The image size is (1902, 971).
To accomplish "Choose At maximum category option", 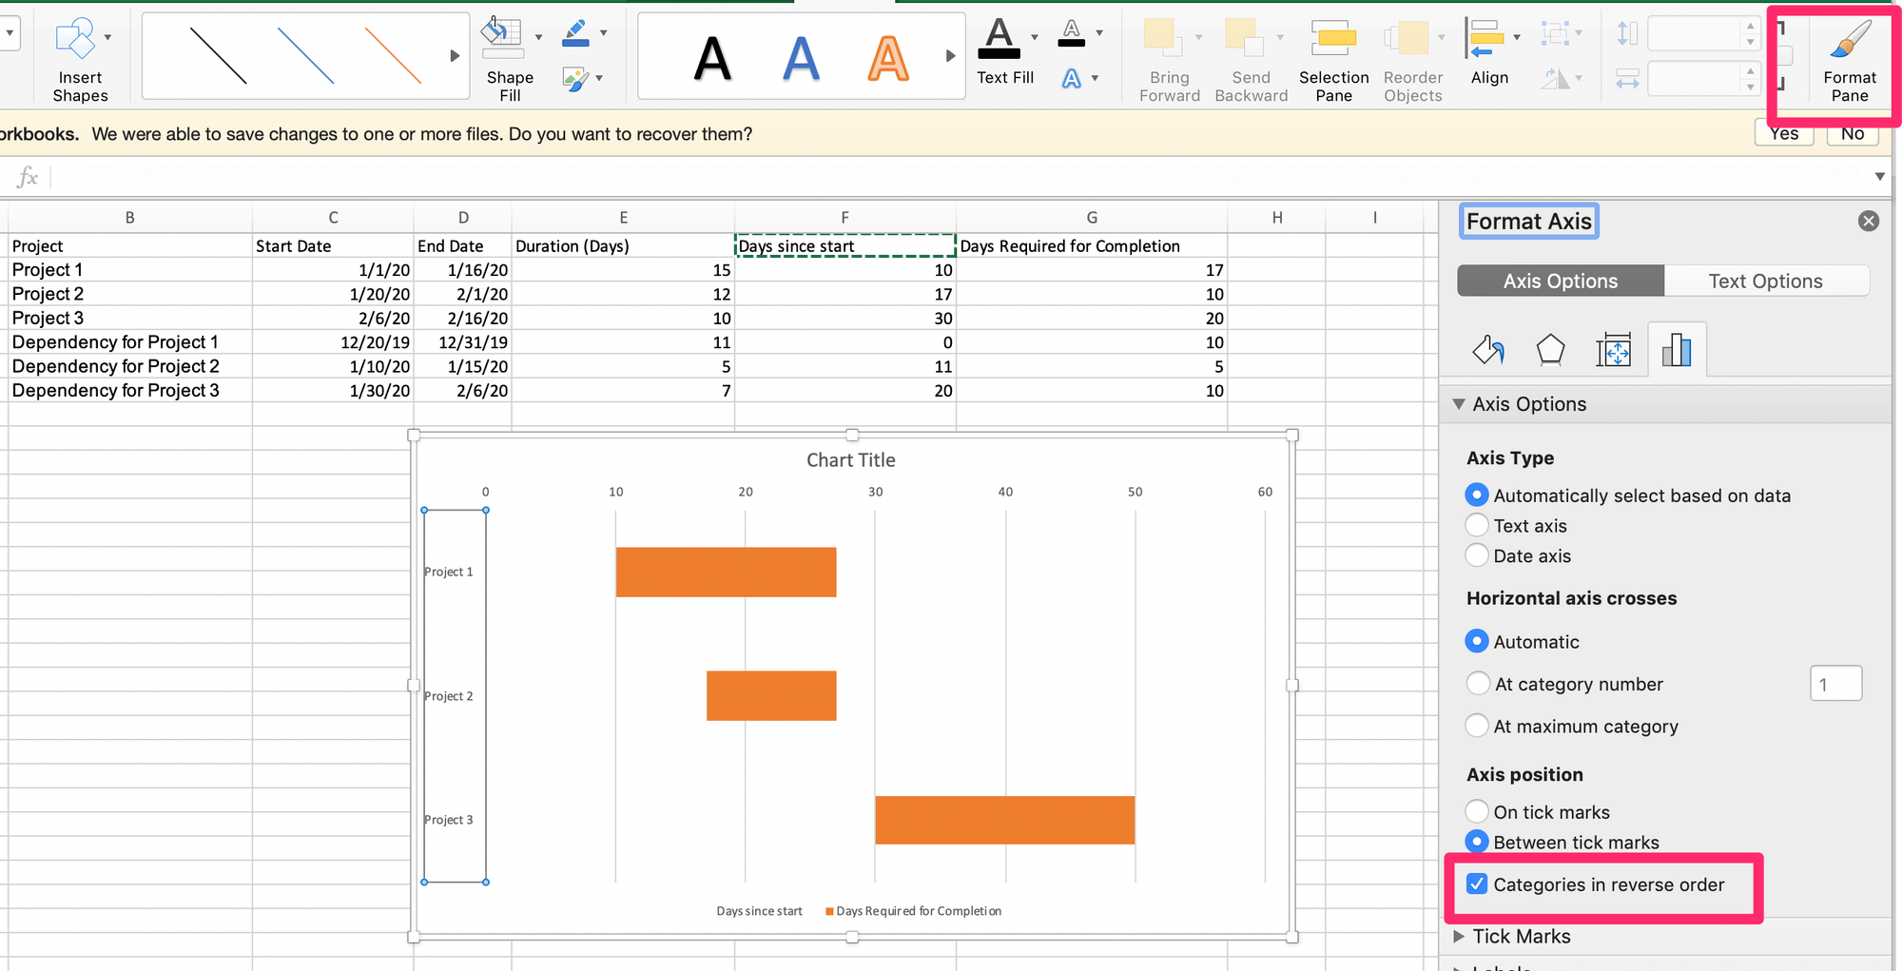I will 1477,727.
